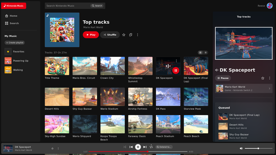
Task: Open more options in now-playing panel
Action: [x=269, y=78]
